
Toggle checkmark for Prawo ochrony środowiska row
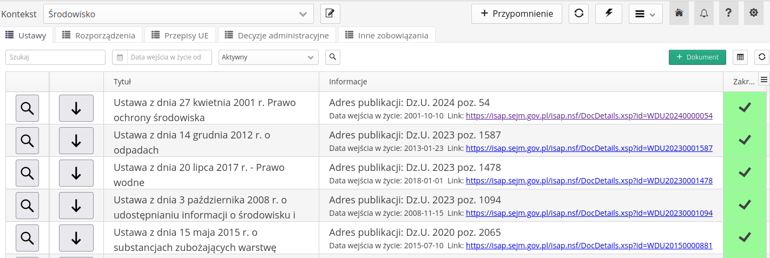click(x=745, y=108)
